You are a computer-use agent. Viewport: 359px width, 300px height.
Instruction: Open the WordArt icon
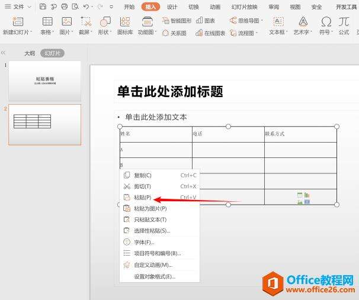coord(303,21)
